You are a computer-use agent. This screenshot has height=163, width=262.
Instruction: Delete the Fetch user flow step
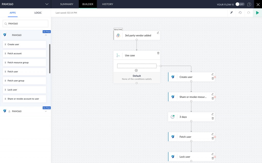click(213, 138)
